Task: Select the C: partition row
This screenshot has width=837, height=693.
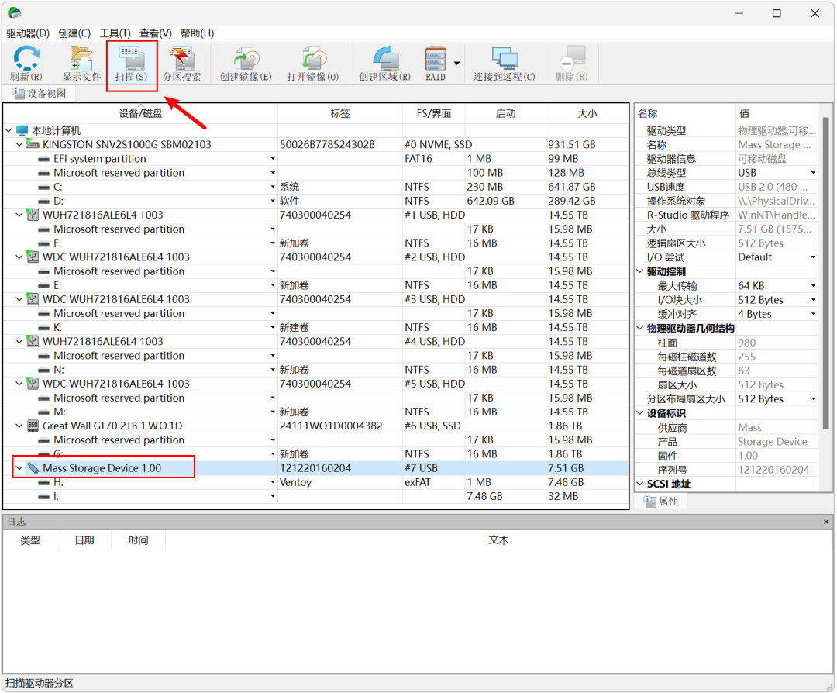Action: pyautogui.click(x=315, y=187)
